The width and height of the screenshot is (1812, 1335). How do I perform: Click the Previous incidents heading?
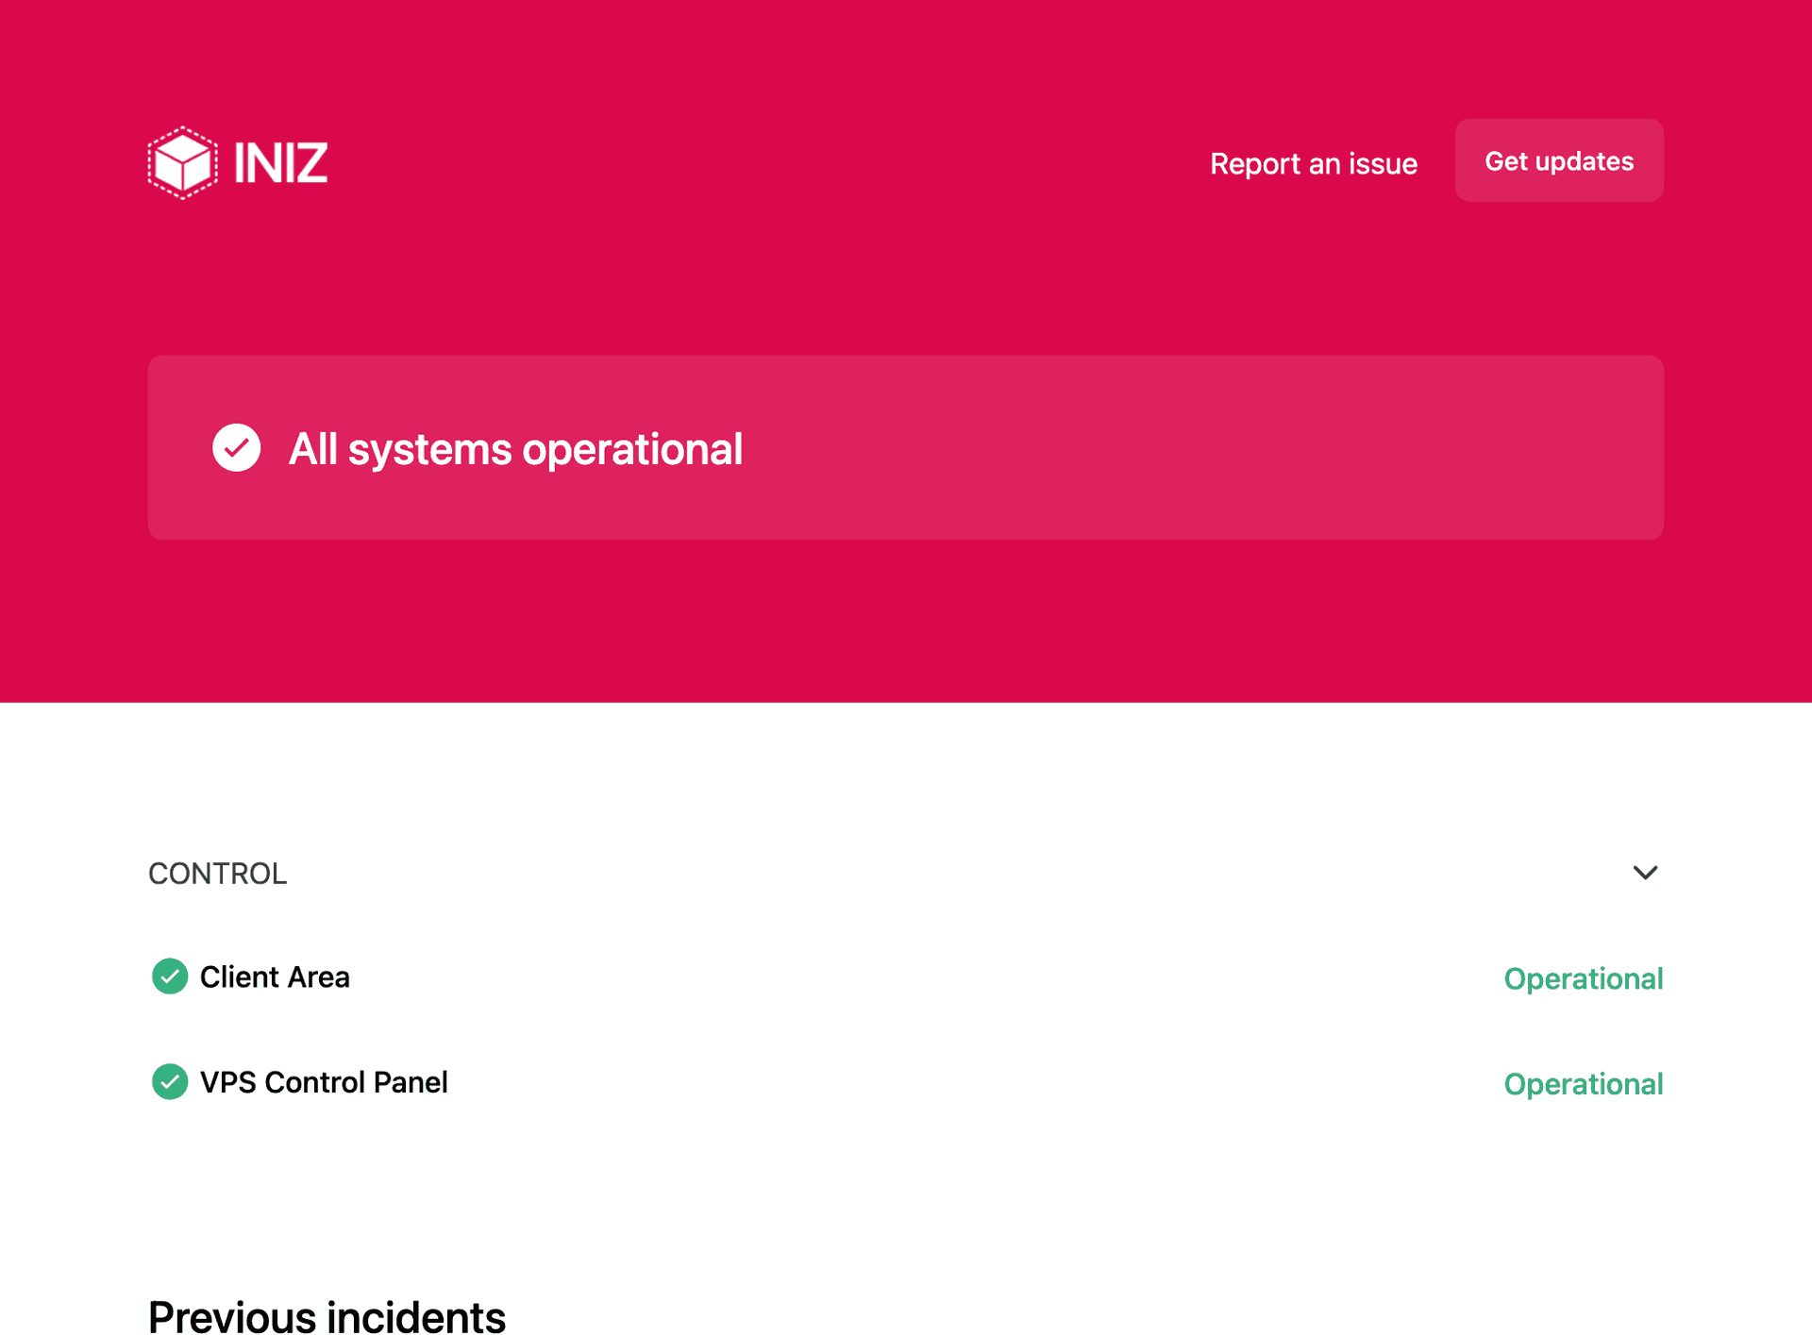[327, 1316]
